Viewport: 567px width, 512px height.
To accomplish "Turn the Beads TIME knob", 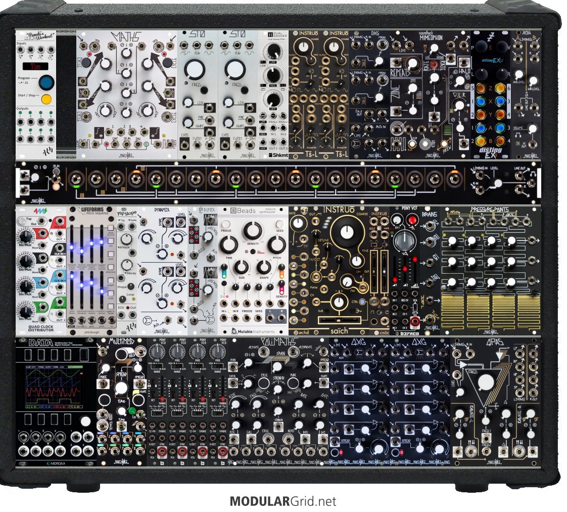I will tap(229, 244).
